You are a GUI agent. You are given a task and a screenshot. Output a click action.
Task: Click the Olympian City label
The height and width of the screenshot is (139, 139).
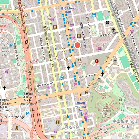pyautogui.click(x=4, y=29)
